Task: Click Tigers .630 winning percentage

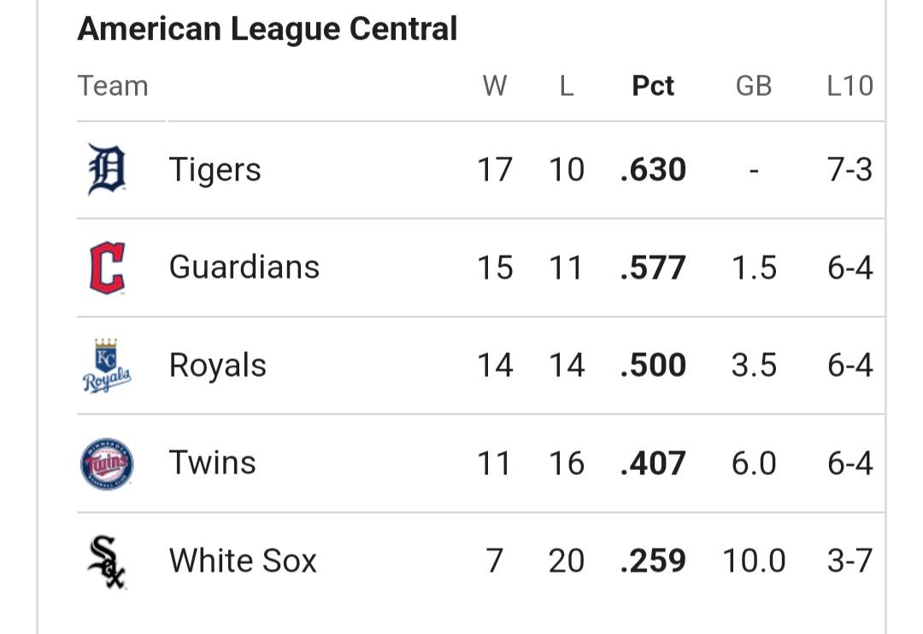Action: [653, 169]
